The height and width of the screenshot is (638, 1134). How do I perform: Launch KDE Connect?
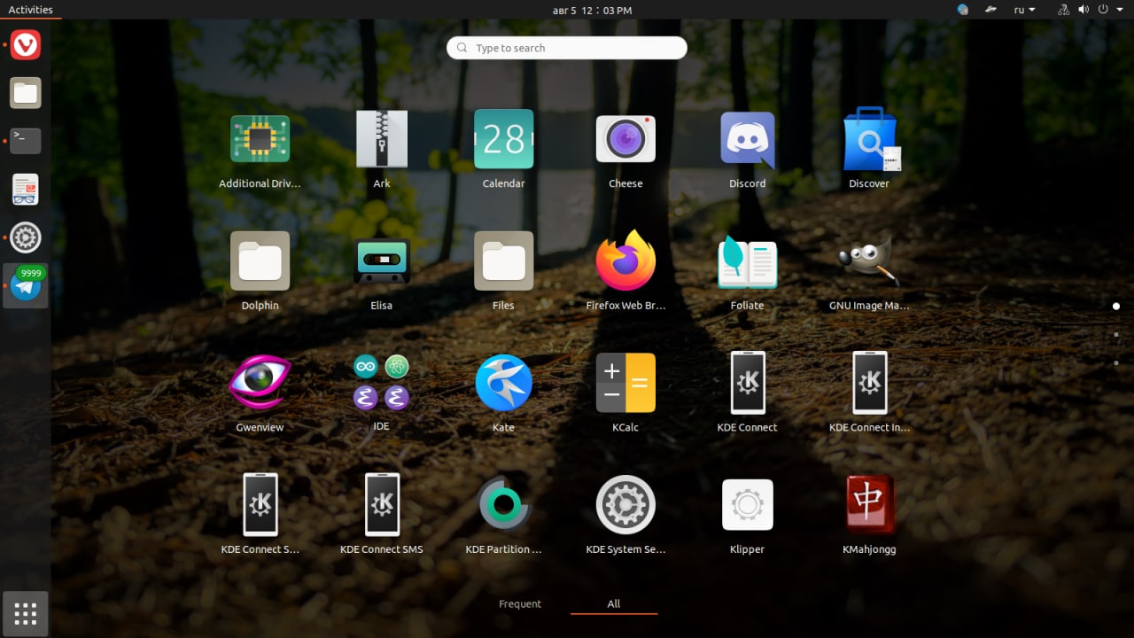[747, 392]
